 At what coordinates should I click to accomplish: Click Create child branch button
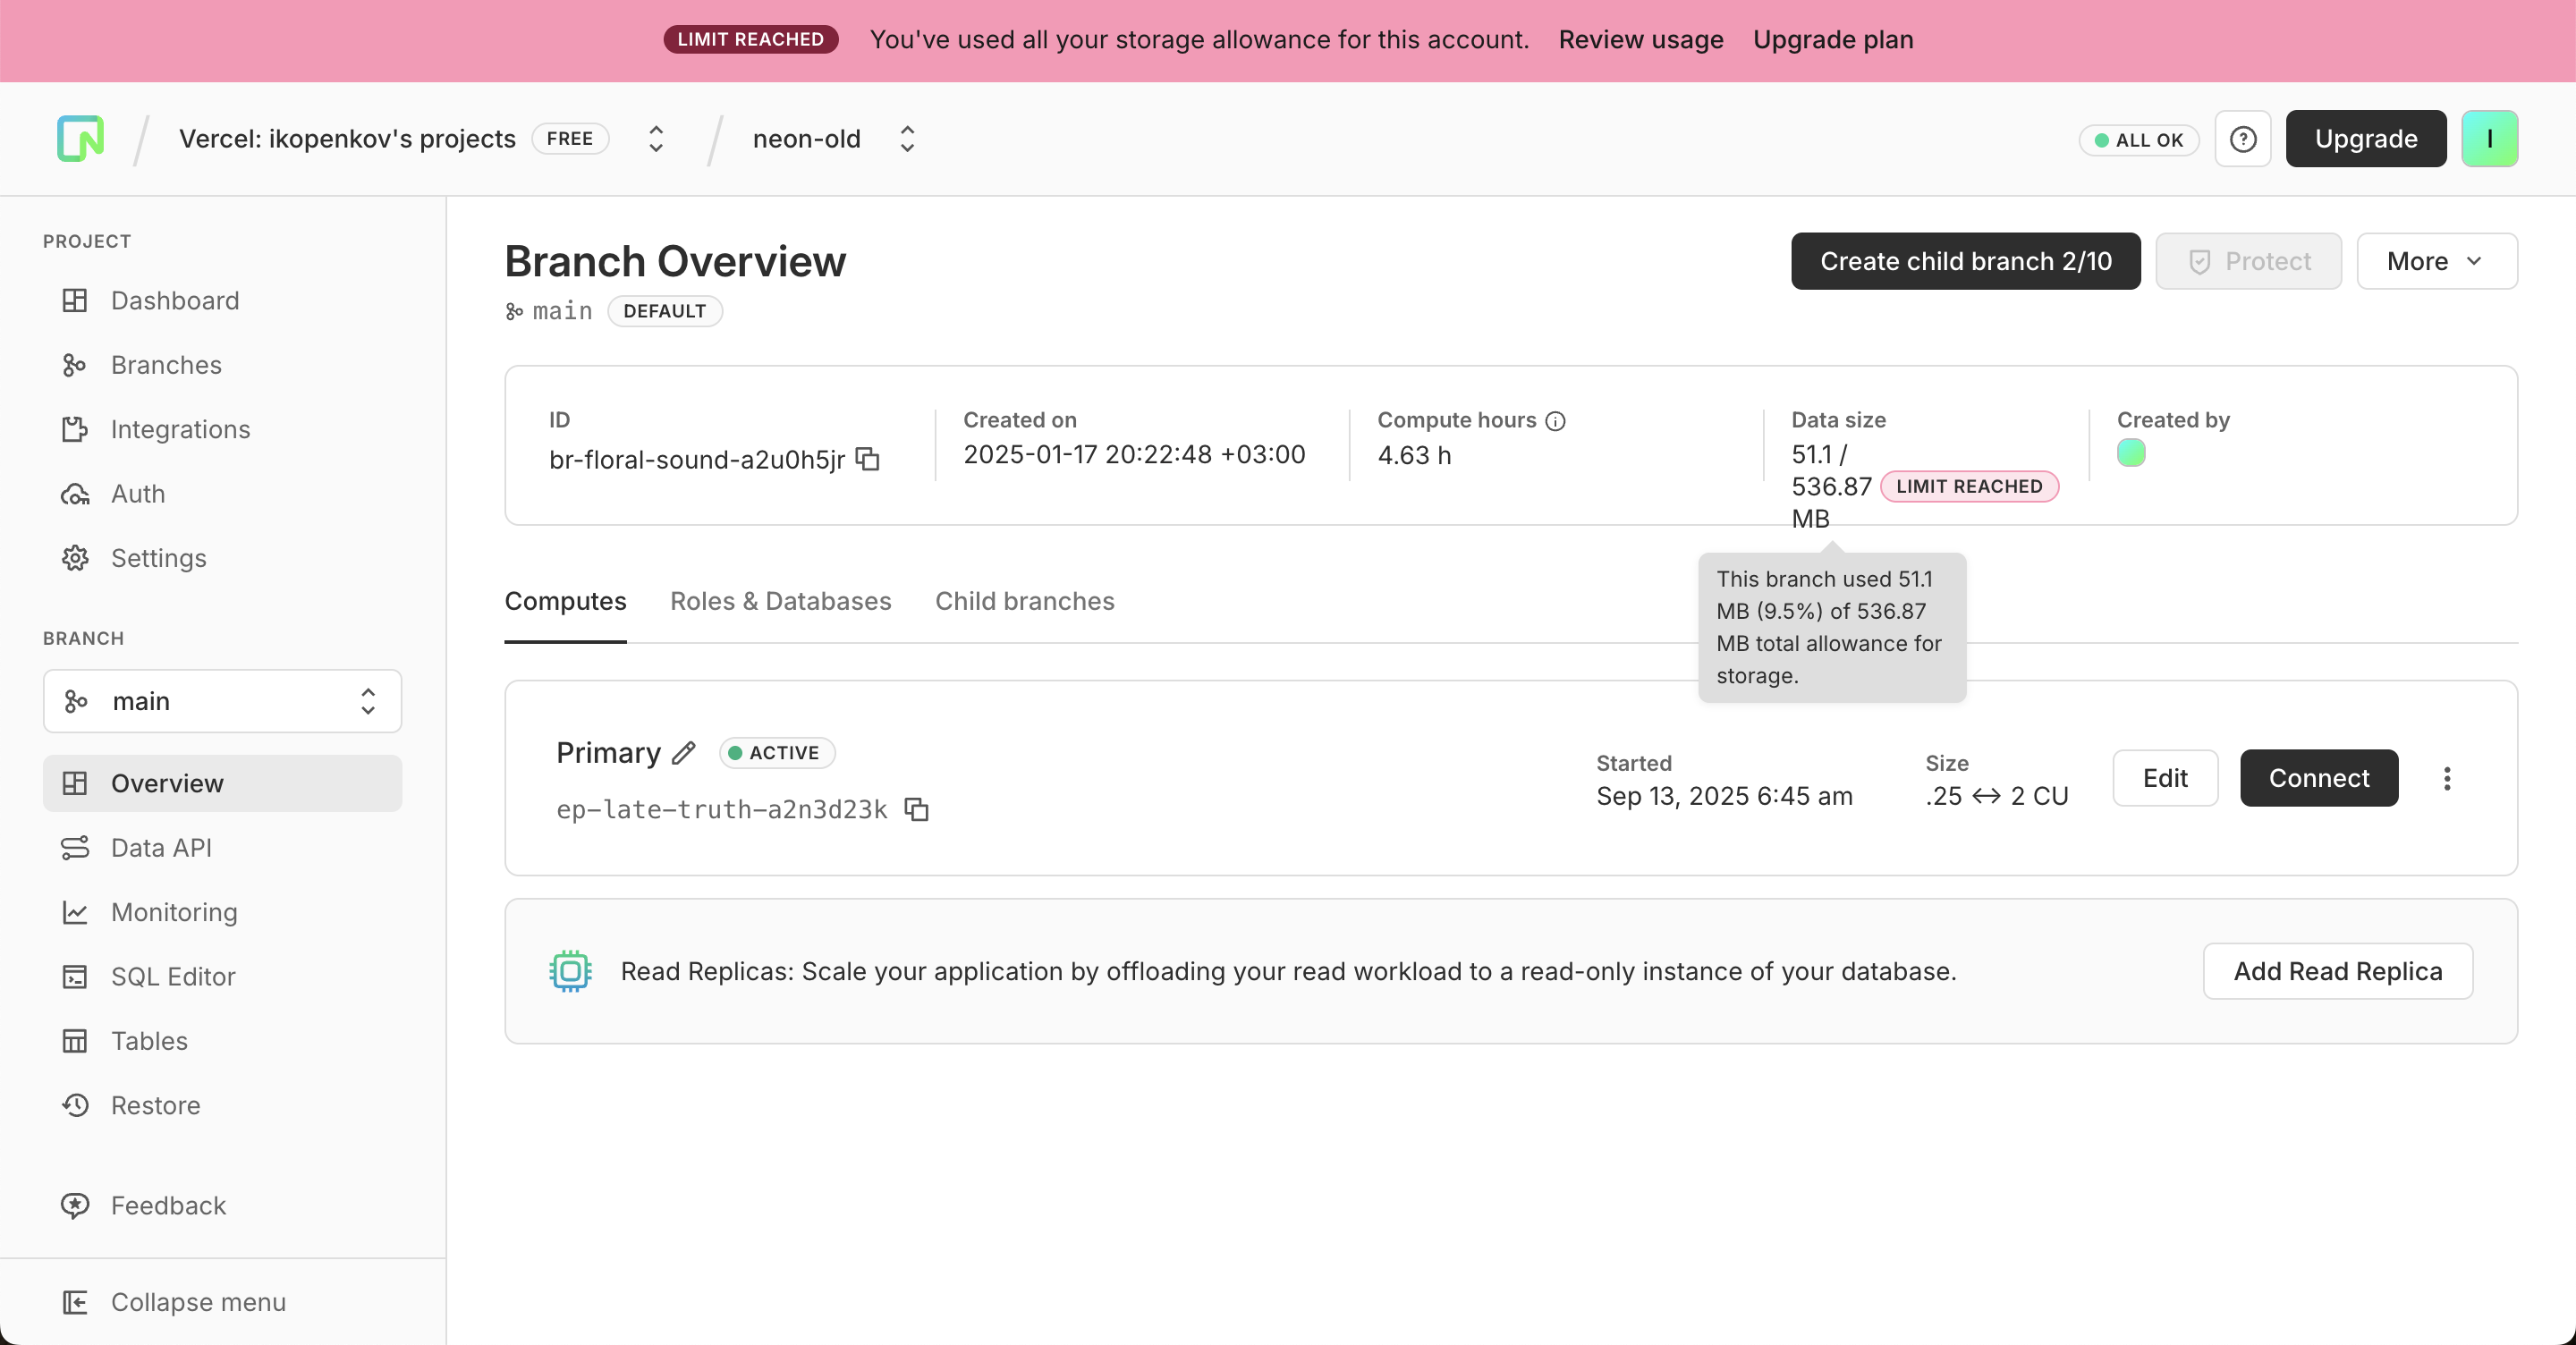click(x=1965, y=261)
